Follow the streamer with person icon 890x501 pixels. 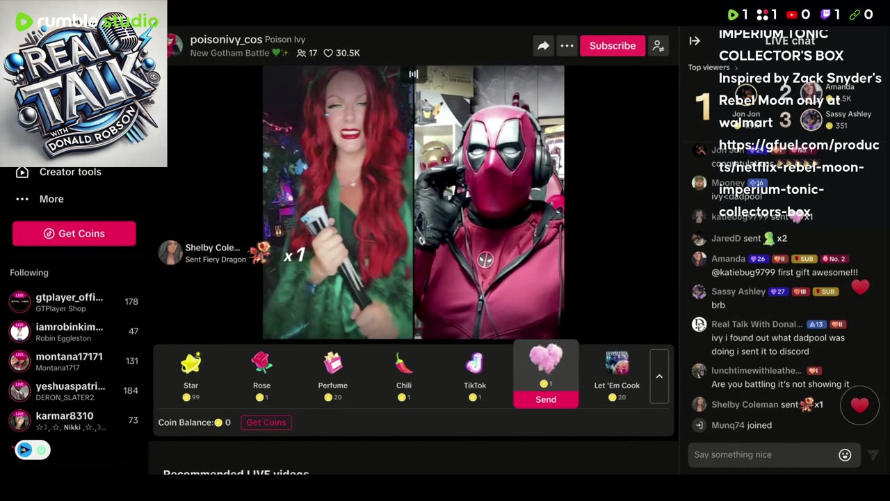tap(658, 46)
